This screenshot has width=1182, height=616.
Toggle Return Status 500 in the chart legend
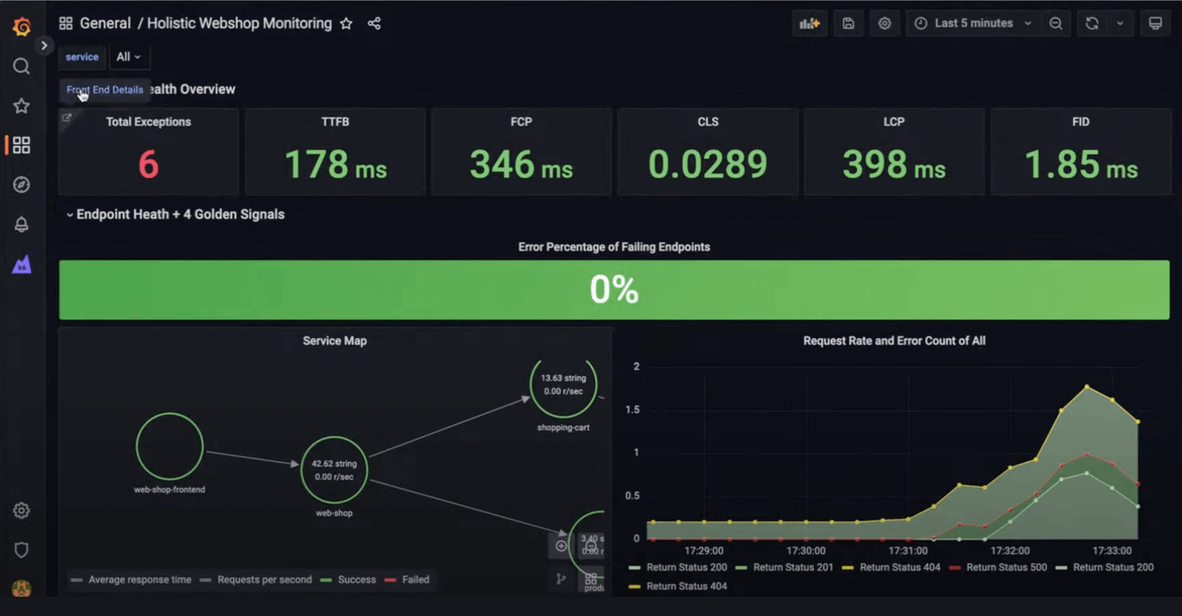click(x=1007, y=567)
